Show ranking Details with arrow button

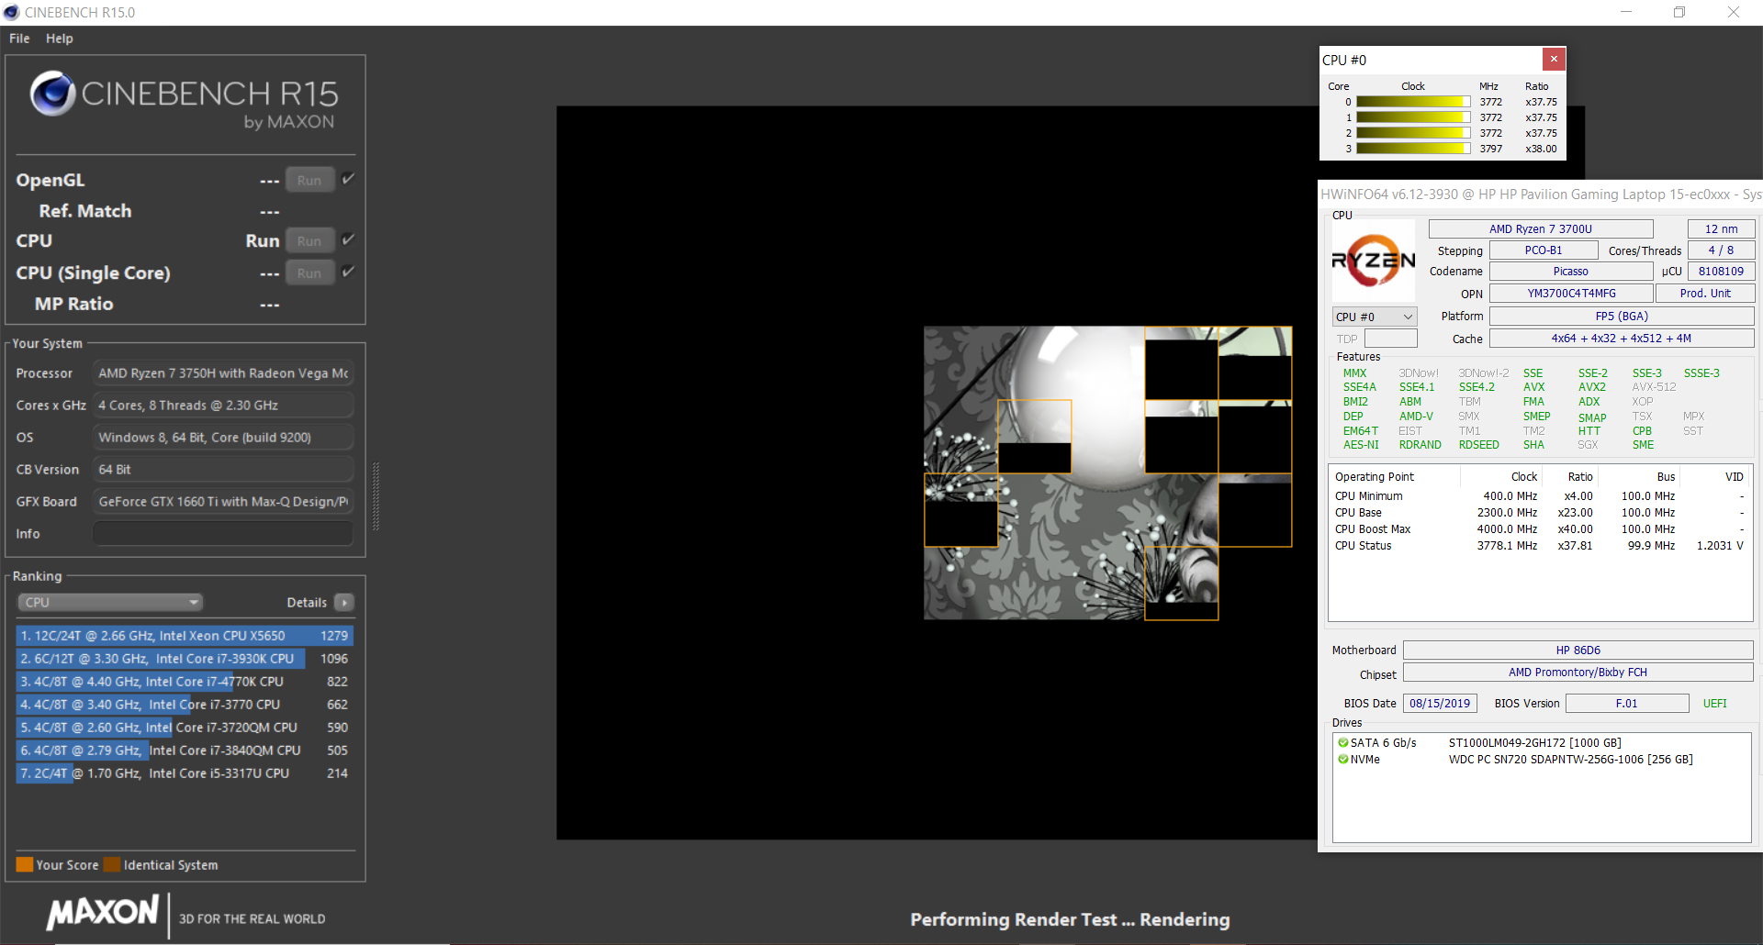tap(344, 603)
